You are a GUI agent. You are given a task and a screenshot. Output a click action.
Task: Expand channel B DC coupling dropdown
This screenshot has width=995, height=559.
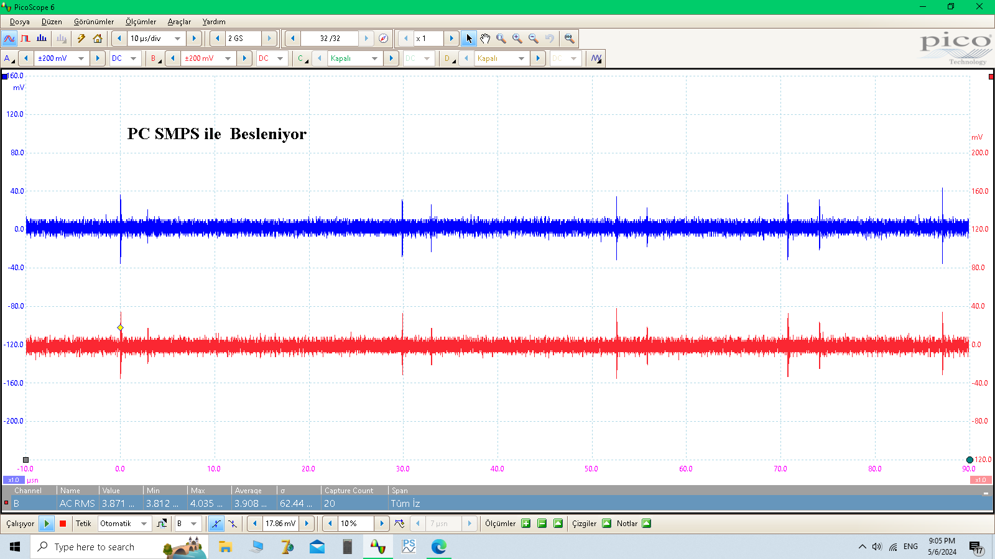[280, 58]
